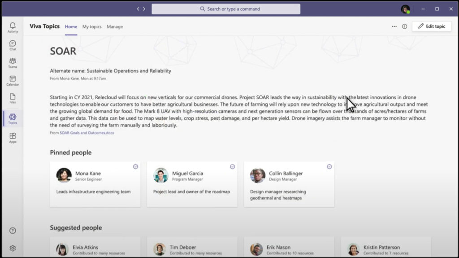Screen dimensions: 459x258
Task: Open Files in the left rail
Action: [13, 98]
